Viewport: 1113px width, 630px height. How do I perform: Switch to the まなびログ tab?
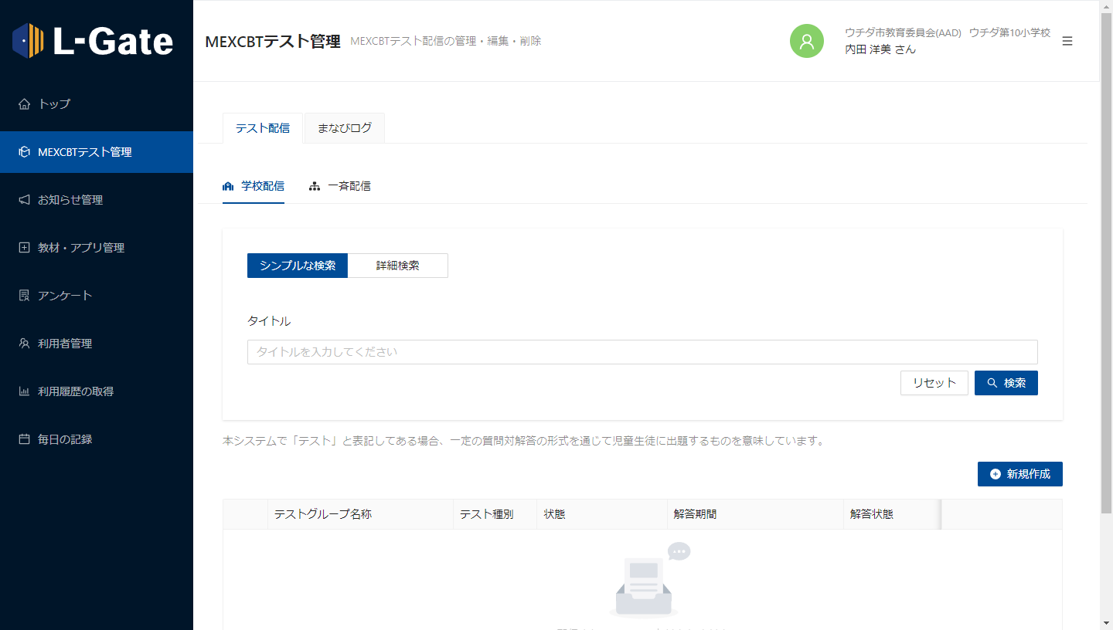pos(345,128)
